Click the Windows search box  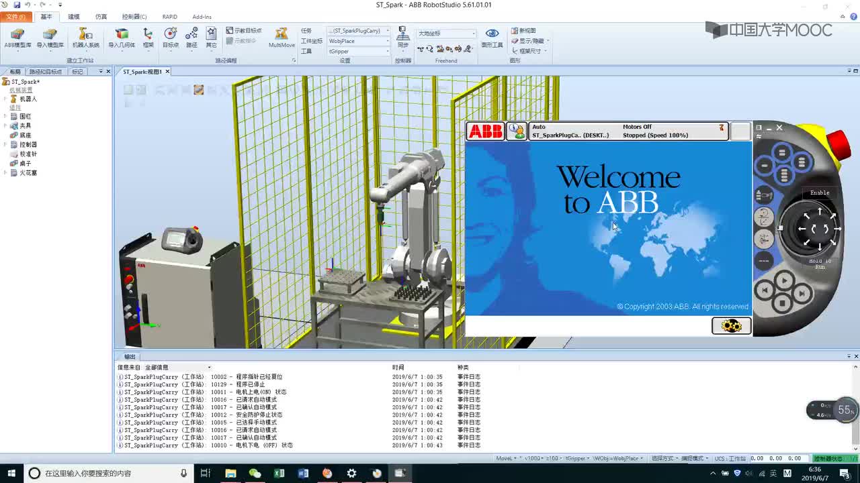(x=107, y=473)
